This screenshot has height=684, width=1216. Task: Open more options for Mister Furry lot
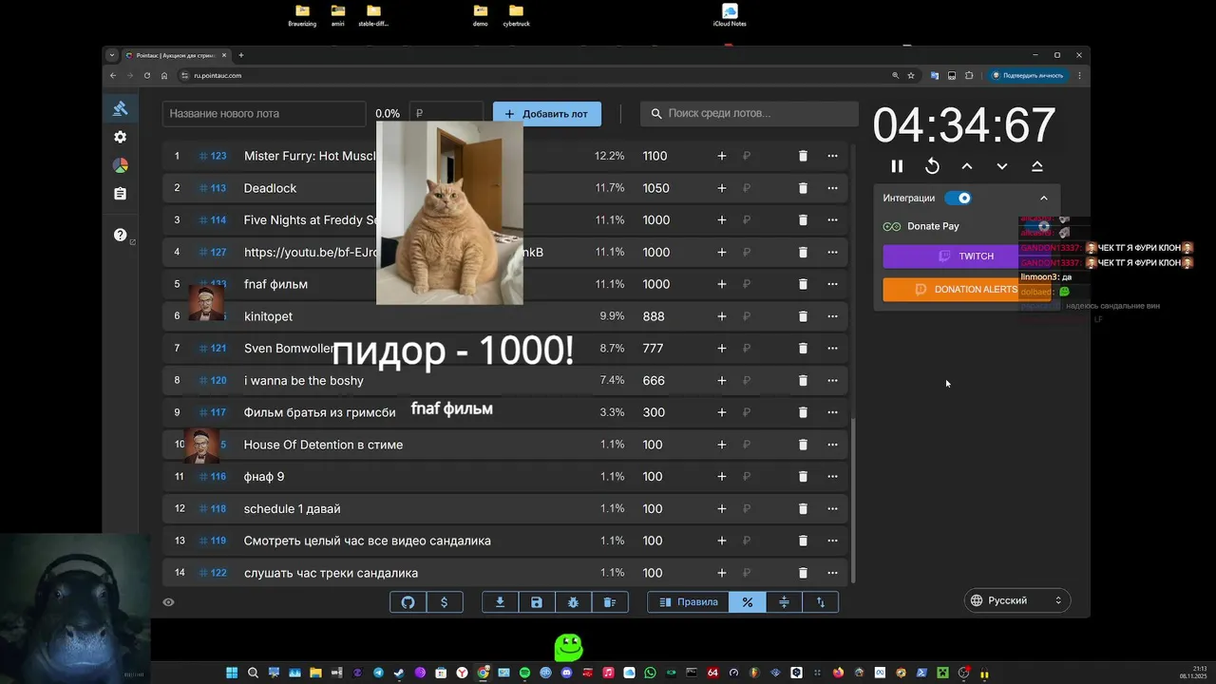click(832, 156)
